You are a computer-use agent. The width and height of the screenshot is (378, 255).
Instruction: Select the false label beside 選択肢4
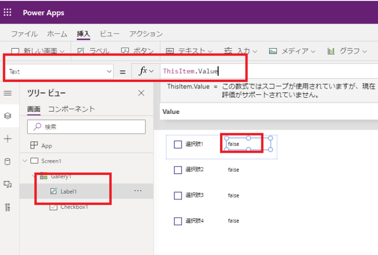click(233, 221)
